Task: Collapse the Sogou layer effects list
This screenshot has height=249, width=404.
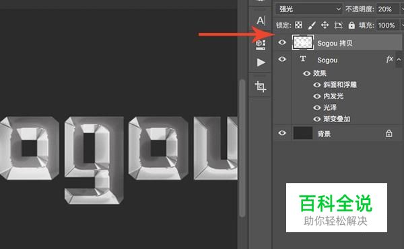Action: [399, 60]
